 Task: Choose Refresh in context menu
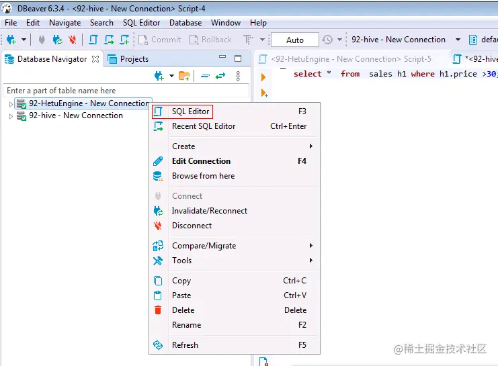click(235, 345)
